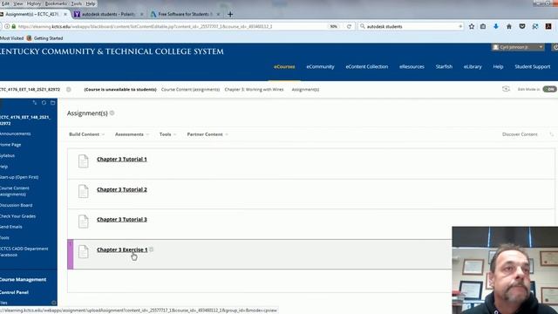Open Check Your Grades in the course menu
The image size is (558, 314).
pos(17,216)
